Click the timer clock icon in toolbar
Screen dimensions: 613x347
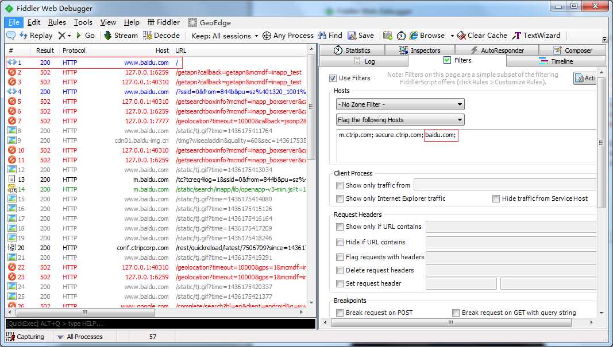click(x=401, y=36)
